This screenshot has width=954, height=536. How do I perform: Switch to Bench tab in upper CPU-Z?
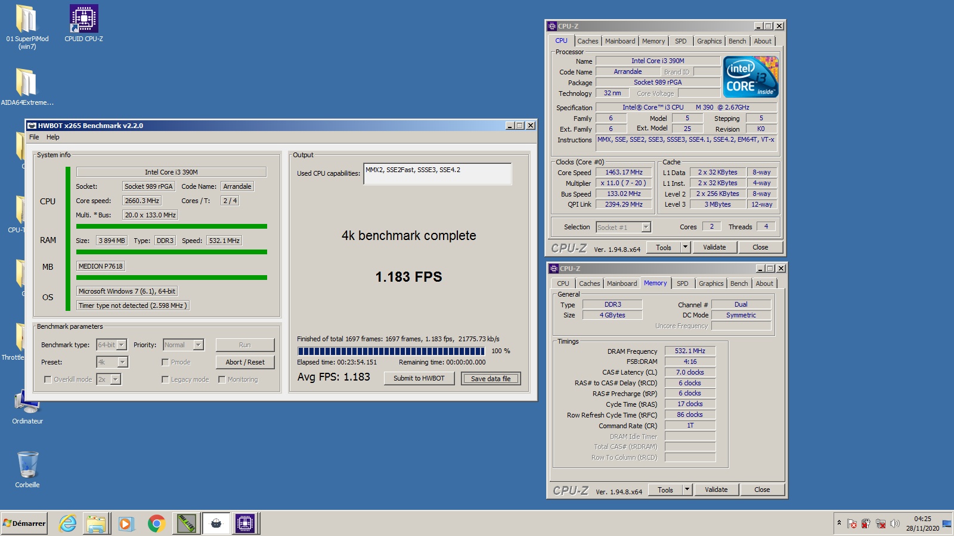[x=737, y=41]
